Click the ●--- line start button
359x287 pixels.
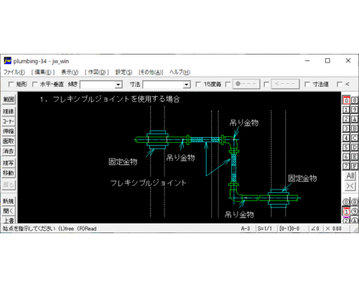[x=246, y=84]
